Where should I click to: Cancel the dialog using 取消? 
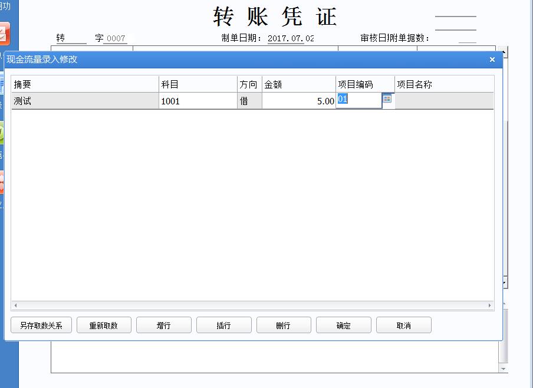404,325
